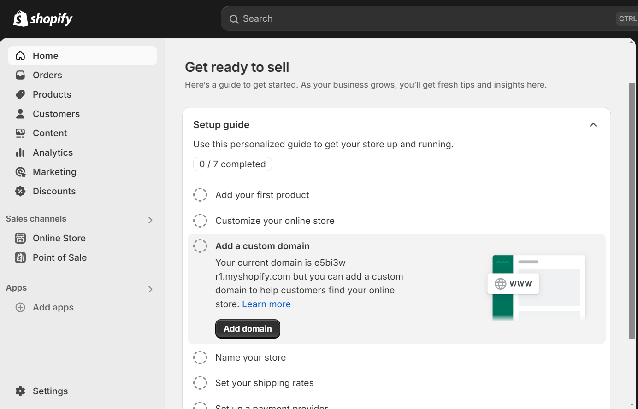The width and height of the screenshot is (638, 409).
Task: Click the 'Sales channels' section label
Action: click(36, 219)
